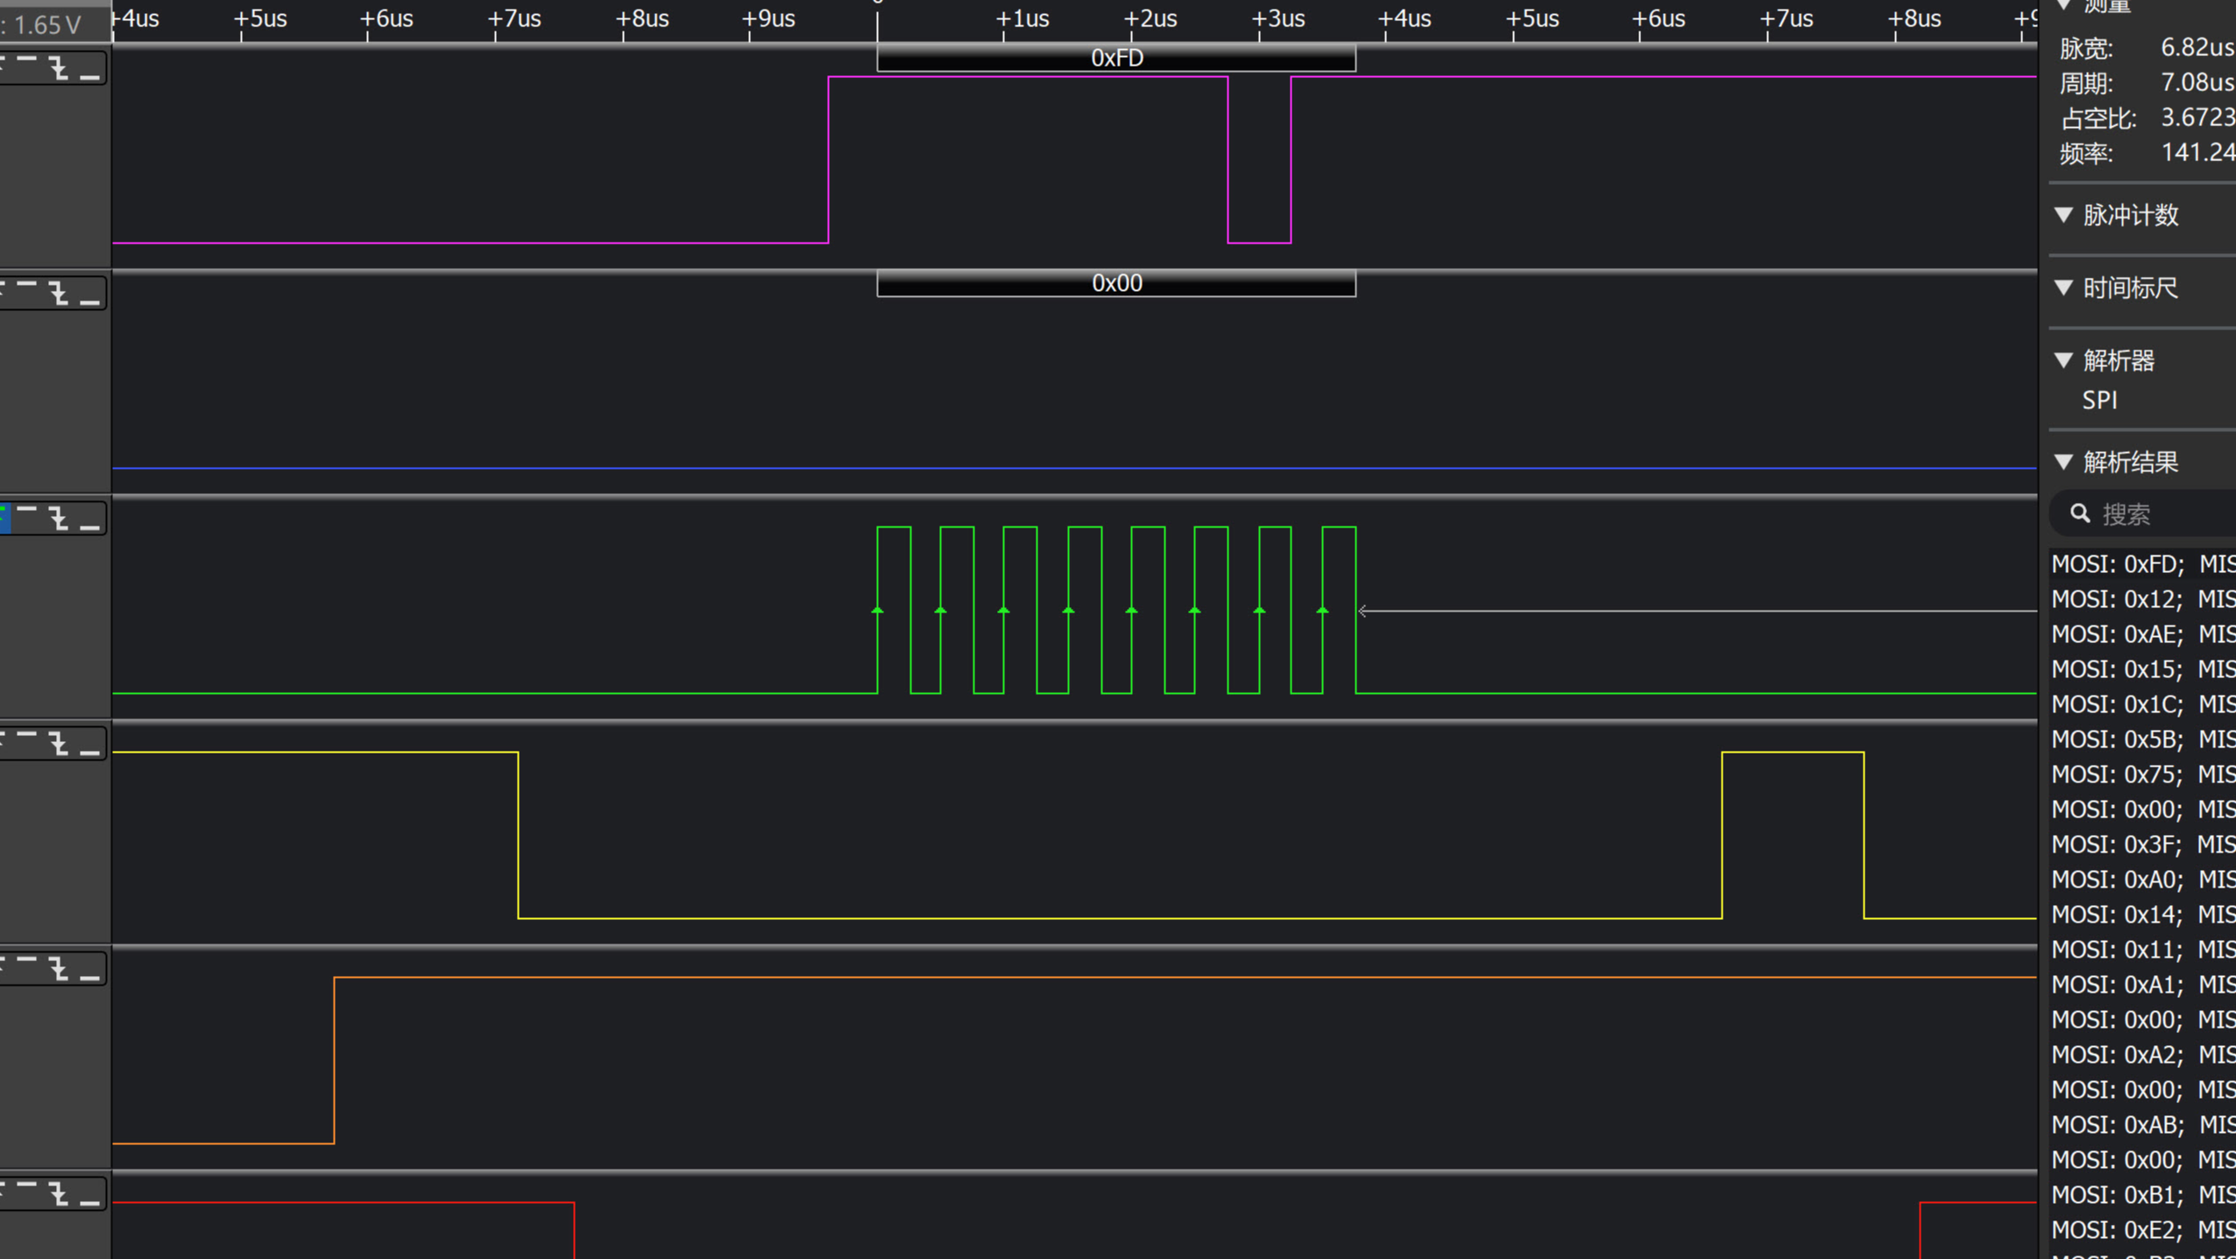Image resolution: width=2236 pixels, height=1259 pixels.
Task: Set falling-edge trigger on orange channel
Action: 59,969
